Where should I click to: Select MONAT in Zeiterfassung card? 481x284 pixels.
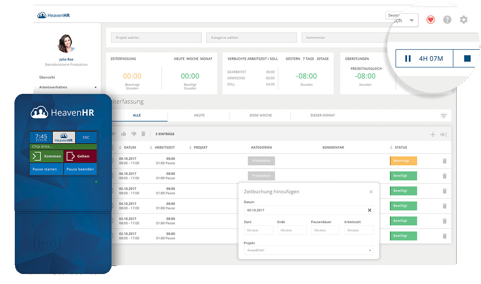click(x=206, y=59)
